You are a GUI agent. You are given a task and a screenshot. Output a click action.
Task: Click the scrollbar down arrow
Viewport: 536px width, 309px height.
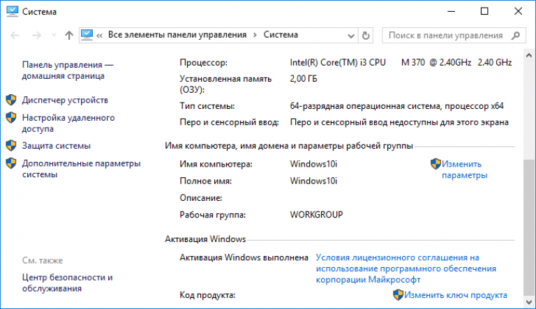[529, 302]
